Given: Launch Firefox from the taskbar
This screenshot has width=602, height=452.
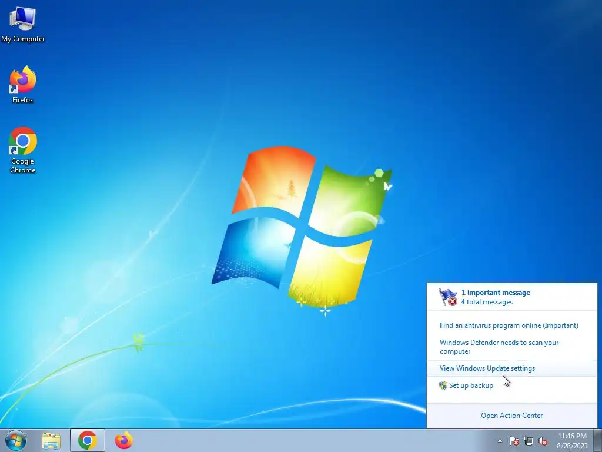Looking at the screenshot, I should [x=123, y=440].
